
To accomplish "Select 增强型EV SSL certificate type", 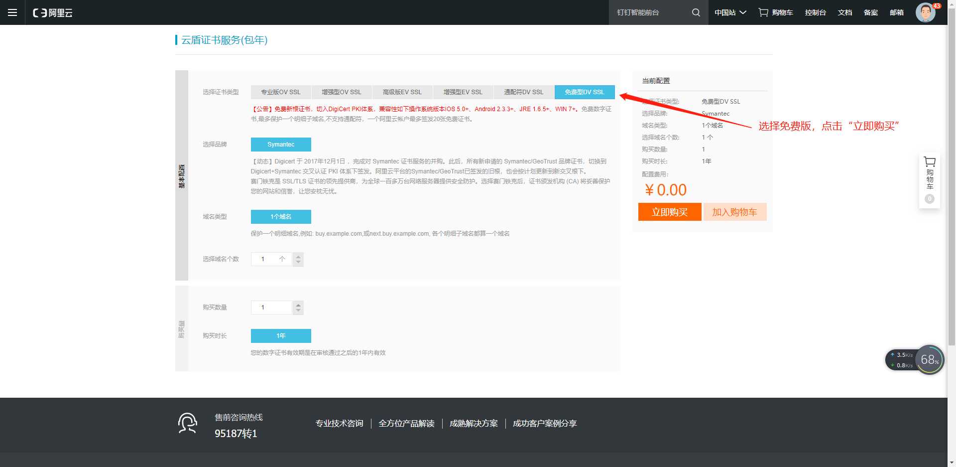I will (463, 92).
